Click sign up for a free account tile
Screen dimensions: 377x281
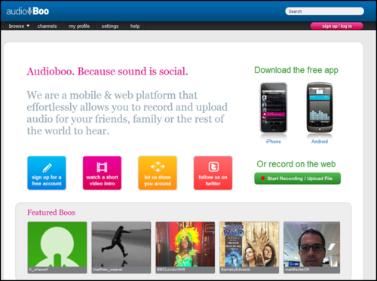[x=47, y=173]
